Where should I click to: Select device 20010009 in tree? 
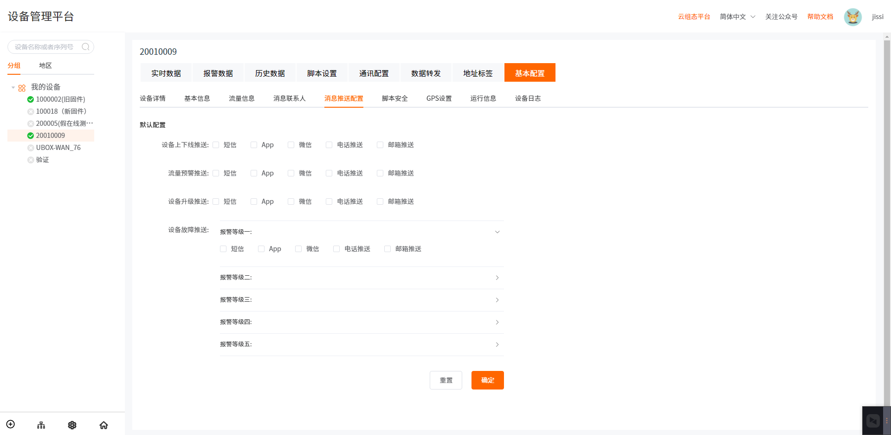click(x=51, y=136)
